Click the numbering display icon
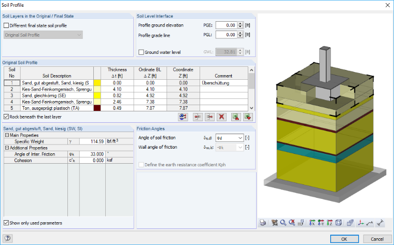The image size is (394, 245). coord(301,223)
